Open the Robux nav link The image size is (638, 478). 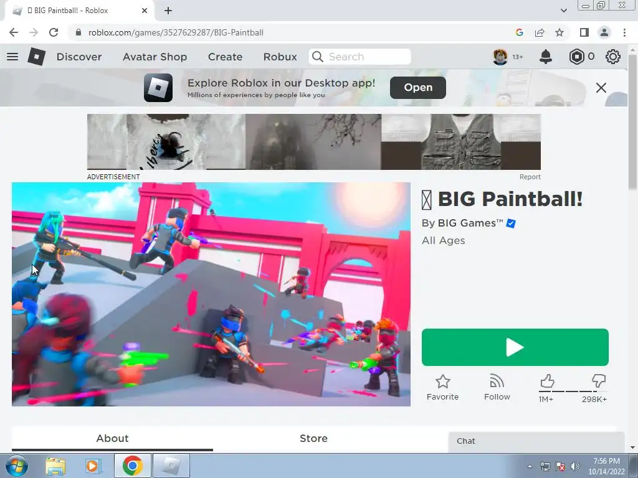tap(280, 57)
